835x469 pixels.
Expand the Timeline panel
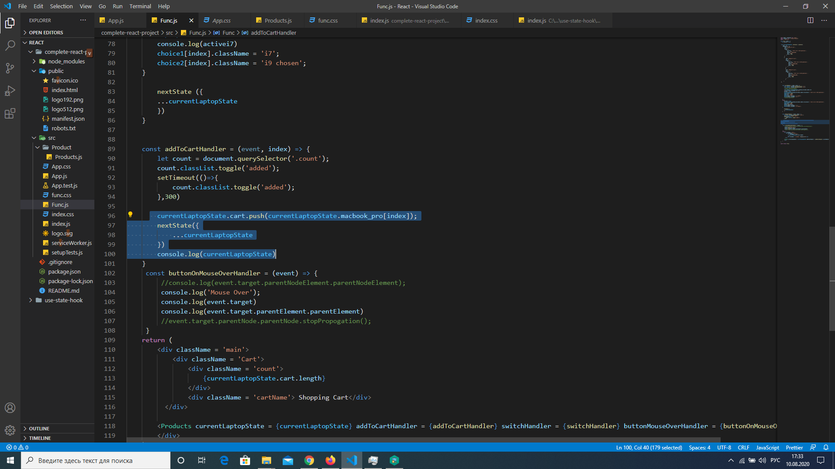pyautogui.click(x=57, y=438)
